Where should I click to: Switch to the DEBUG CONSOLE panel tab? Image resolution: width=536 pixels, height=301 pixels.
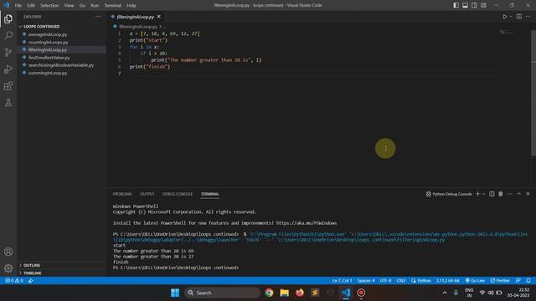click(178, 194)
